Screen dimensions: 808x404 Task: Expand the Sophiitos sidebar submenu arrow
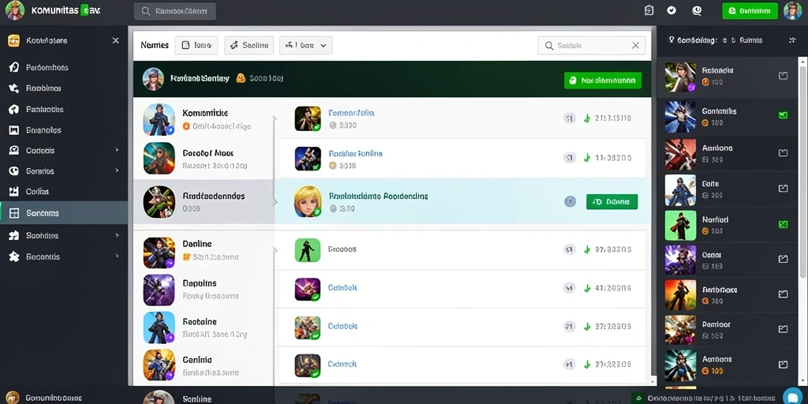[x=117, y=235]
